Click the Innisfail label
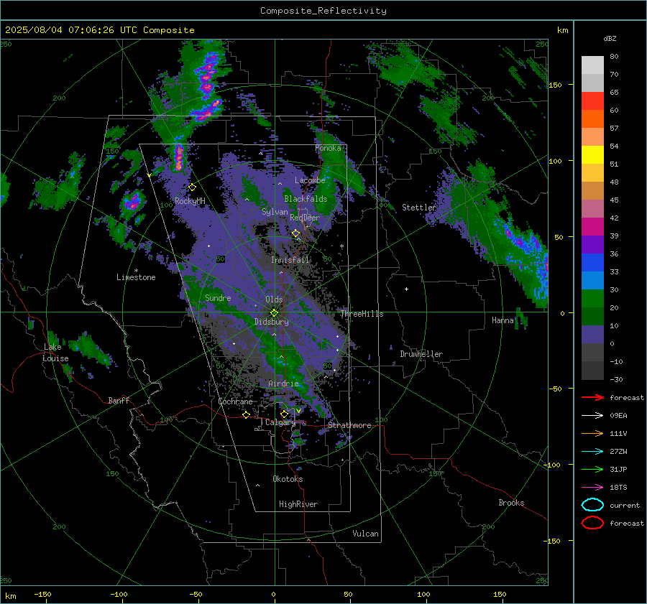Screen dimensions: 647x604 click(x=290, y=260)
